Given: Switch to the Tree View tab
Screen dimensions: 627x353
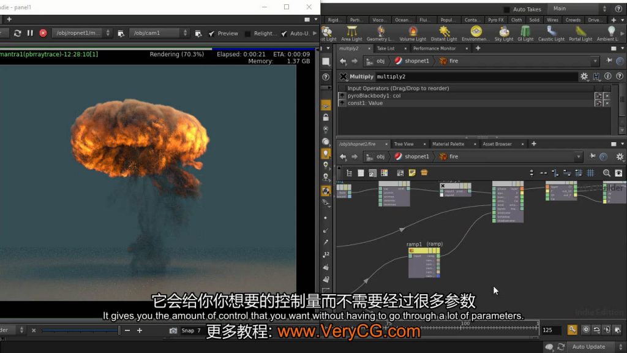Looking at the screenshot, I should coord(404,144).
